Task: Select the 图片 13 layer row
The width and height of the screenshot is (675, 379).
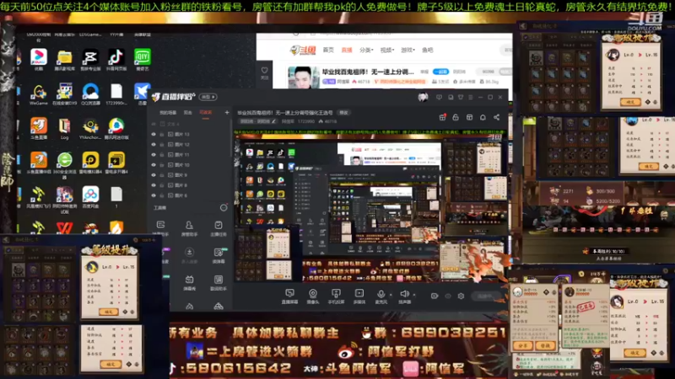Action: point(189,134)
